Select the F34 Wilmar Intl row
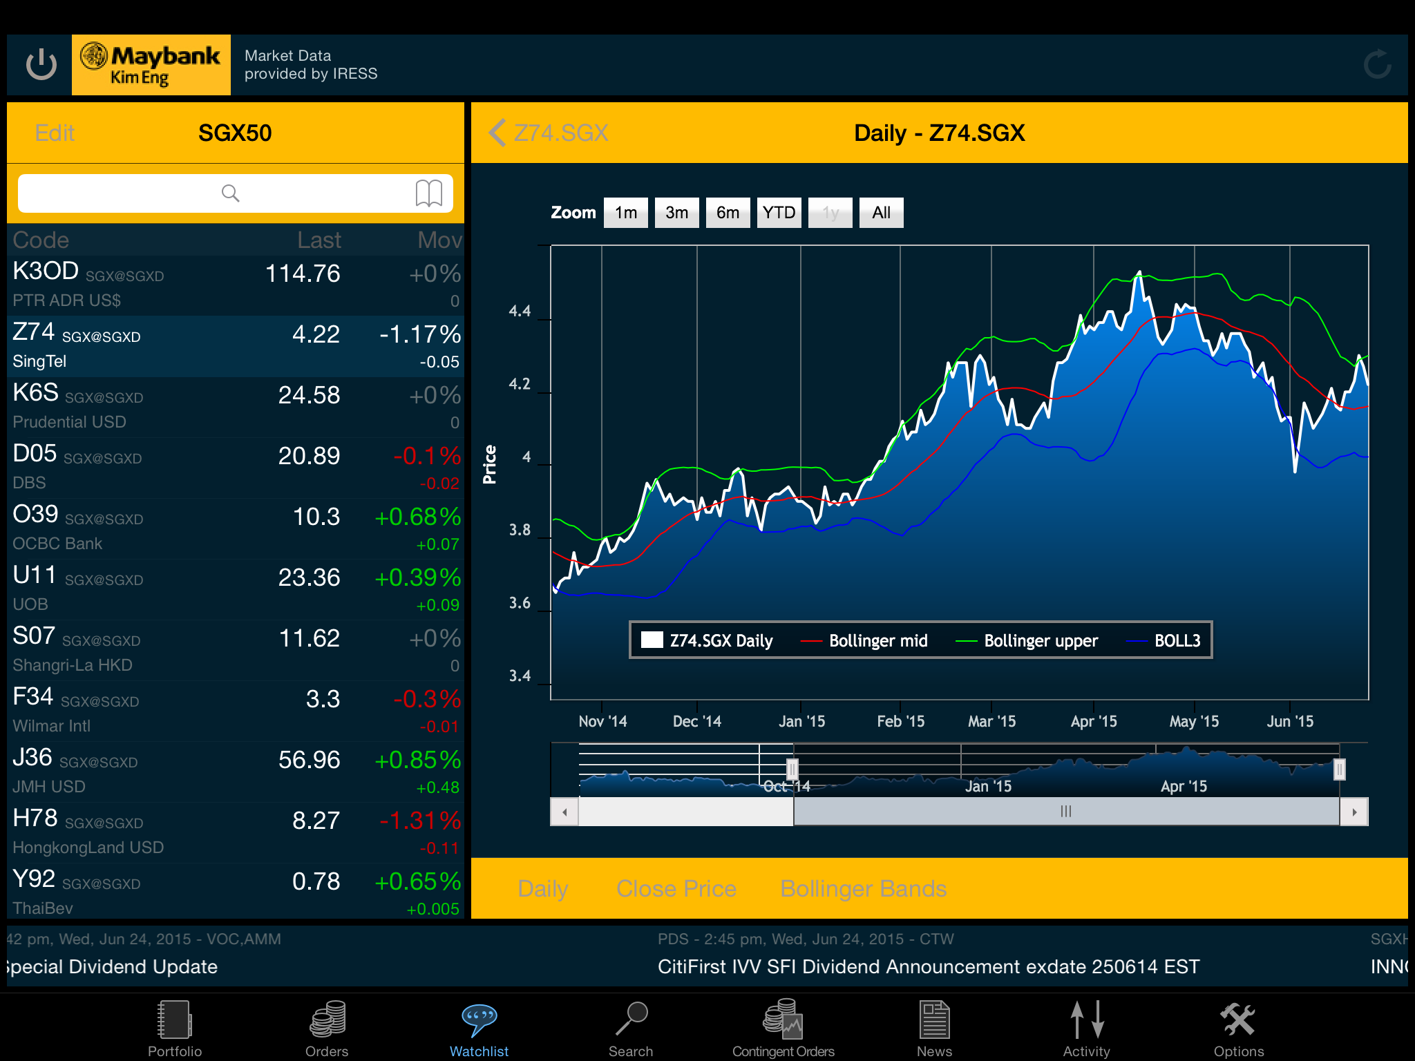1415x1061 pixels. (x=236, y=711)
